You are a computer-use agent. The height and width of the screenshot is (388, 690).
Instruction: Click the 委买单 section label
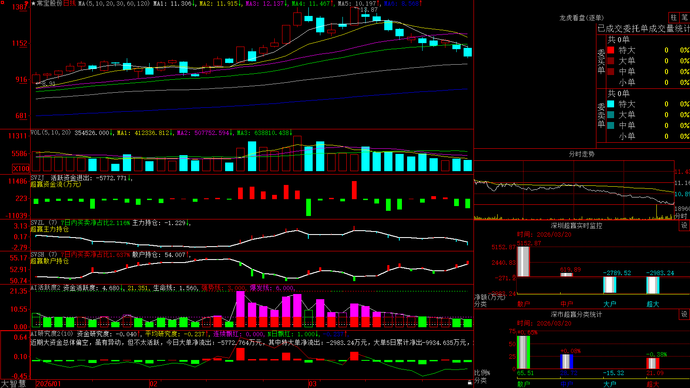[x=601, y=61]
